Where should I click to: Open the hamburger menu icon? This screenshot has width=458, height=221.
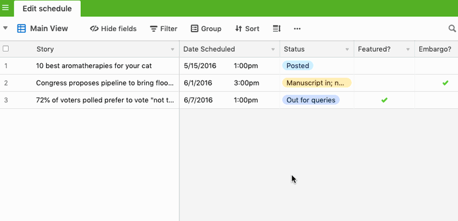tap(5, 8)
